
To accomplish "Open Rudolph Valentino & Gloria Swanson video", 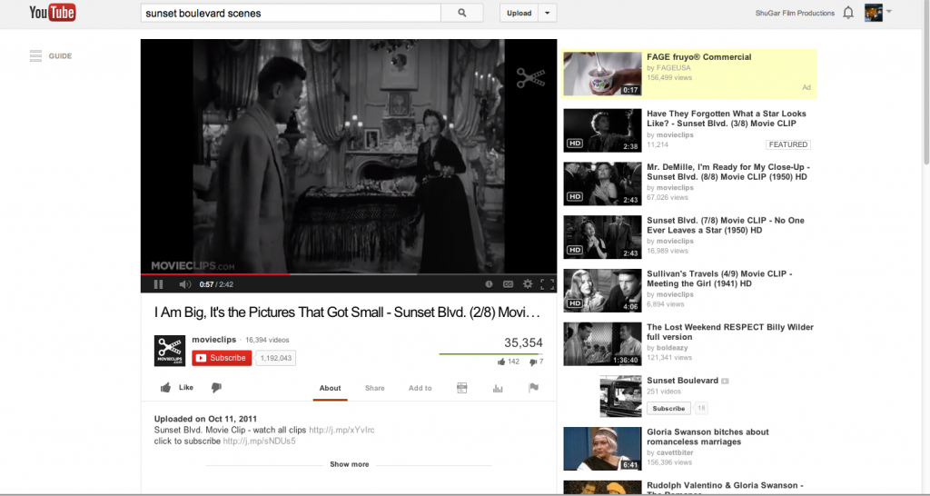I will click(725, 485).
